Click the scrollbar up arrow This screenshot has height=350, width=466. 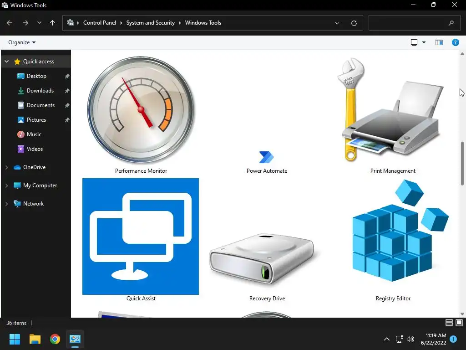click(x=462, y=54)
